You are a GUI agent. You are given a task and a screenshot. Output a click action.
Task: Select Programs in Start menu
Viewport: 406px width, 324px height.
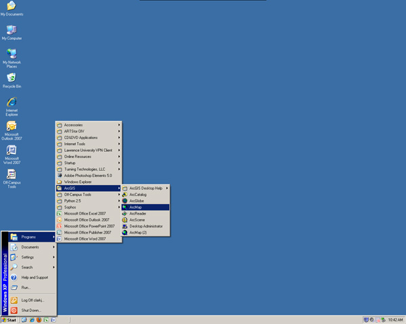(x=32, y=237)
